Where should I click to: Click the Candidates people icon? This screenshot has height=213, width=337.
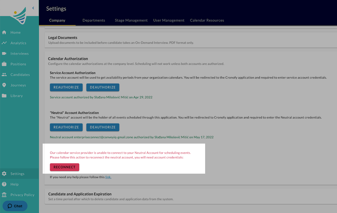coord(4,74)
